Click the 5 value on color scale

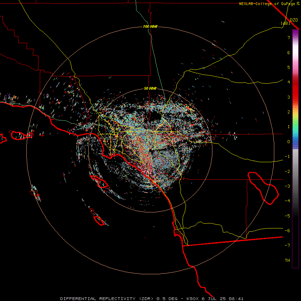[289, 67]
